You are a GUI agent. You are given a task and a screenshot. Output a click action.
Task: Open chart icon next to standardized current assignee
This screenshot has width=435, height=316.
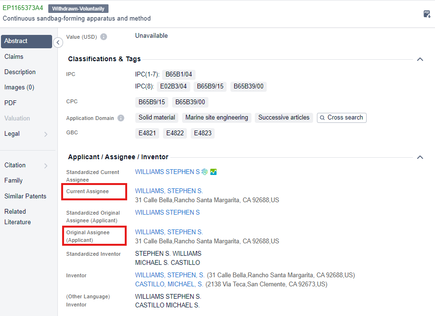[x=213, y=172]
